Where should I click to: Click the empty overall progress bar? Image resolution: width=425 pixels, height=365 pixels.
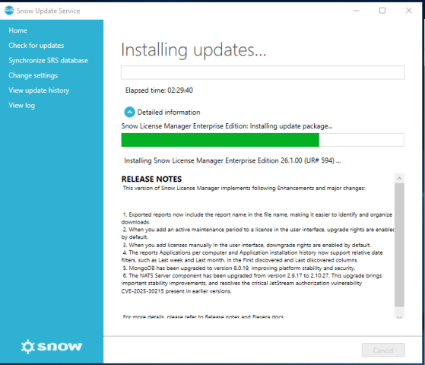coord(262,72)
